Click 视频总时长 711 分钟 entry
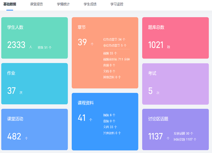This screenshot has height=153, width=212. click(x=116, y=59)
